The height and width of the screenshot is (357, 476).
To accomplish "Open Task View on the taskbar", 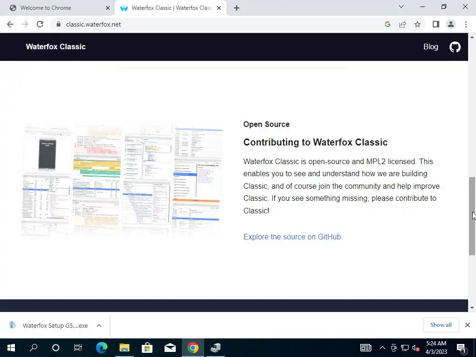I will [x=78, y=348].
